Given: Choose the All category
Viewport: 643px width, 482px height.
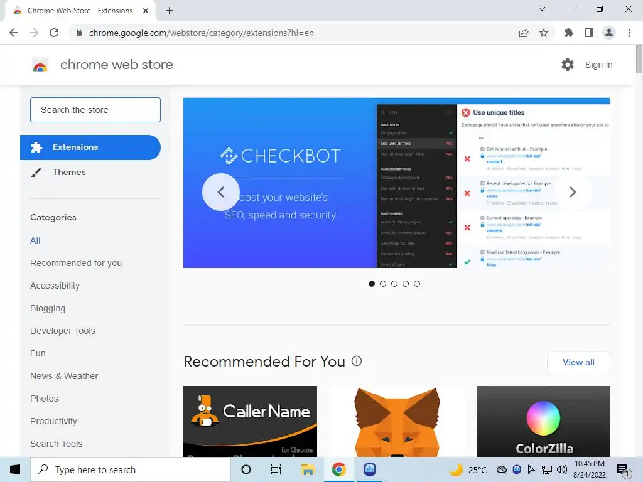Looking at the screenshot, I should pos(35,240).
